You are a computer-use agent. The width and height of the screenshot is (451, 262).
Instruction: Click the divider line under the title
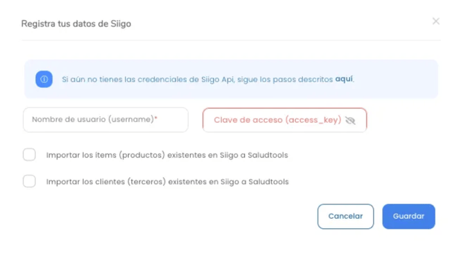(229, 41)
